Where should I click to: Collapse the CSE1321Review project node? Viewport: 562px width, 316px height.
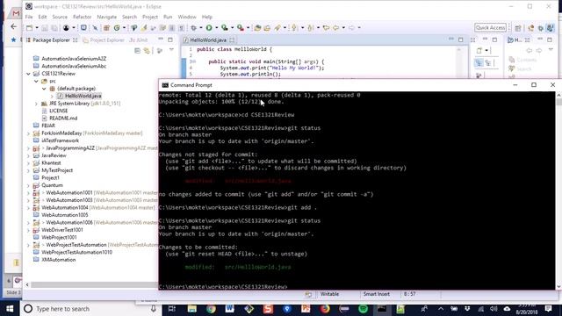point(28,74)
